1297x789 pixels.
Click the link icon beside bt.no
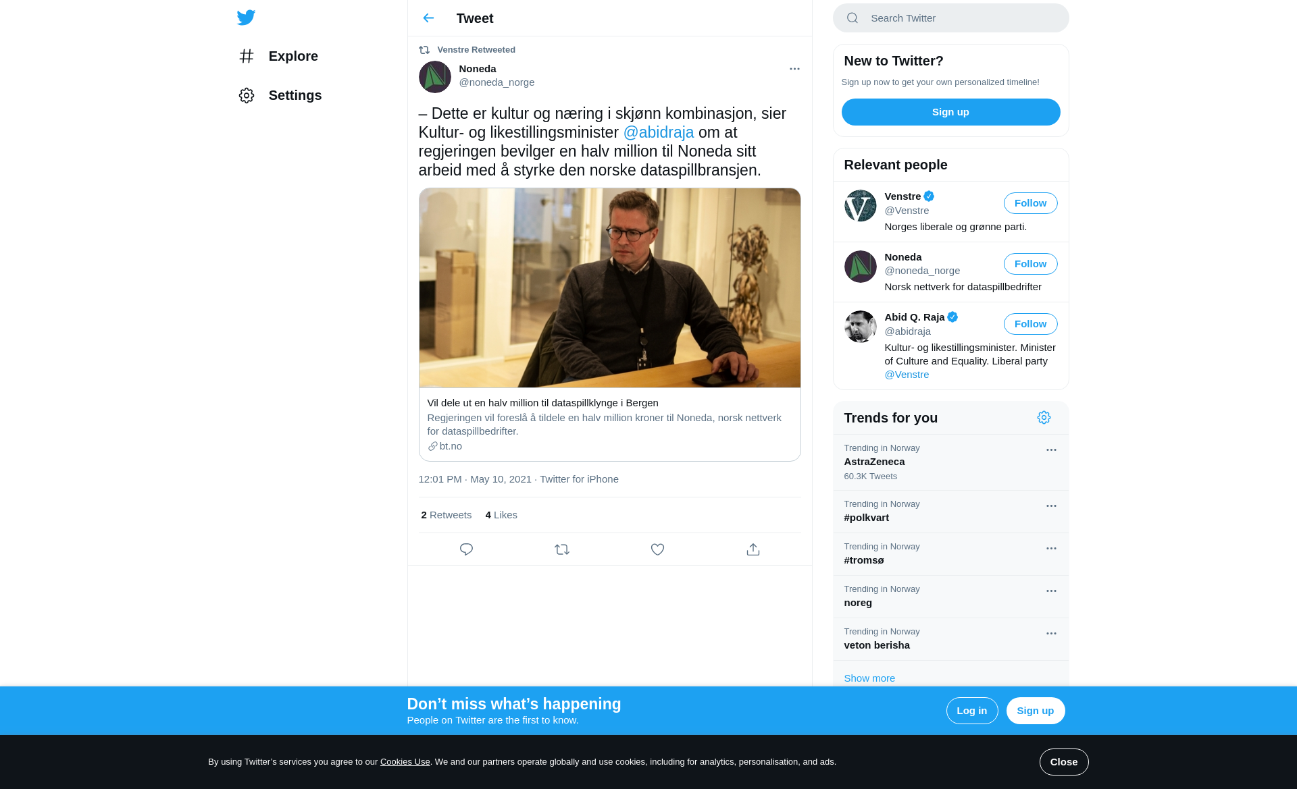[432, 446]
